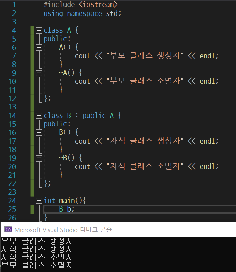Image resolution: width=236 pixels, height=272 pixels.
Task: Collapse the class B code block
Action: (x=39, y=116)
